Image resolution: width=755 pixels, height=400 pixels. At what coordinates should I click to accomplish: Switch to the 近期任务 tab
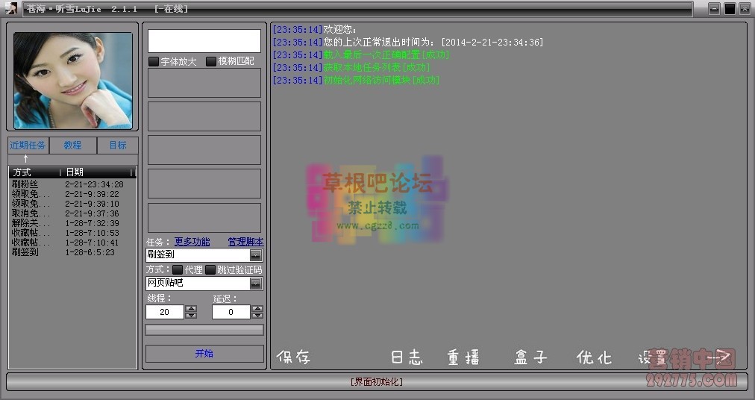[28, 145]
